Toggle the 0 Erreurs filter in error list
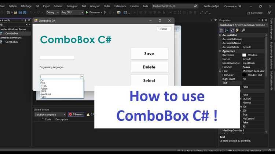 76,114
